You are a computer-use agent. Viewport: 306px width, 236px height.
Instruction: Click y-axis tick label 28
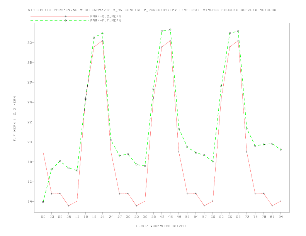click(30, 62)
